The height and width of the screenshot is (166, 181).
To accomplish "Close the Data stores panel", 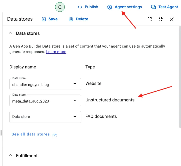I will pyautogui.click(x=172, y=19).
